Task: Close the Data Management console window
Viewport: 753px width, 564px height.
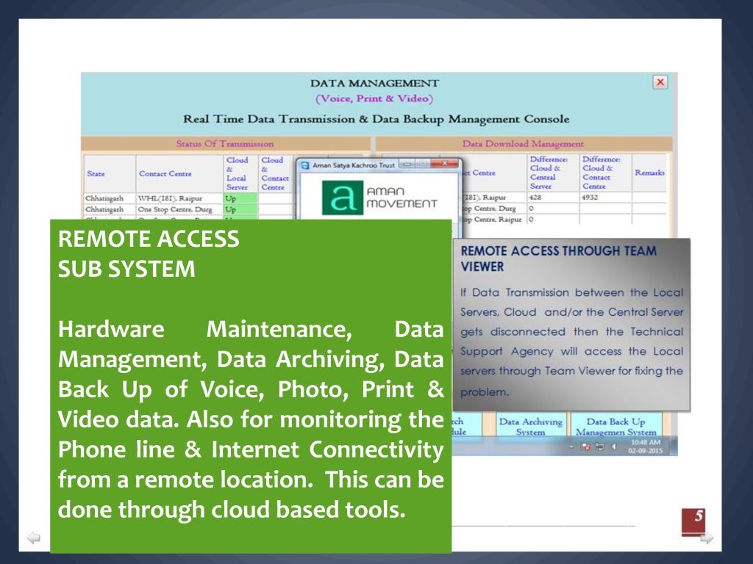Action: click(660, 82)
